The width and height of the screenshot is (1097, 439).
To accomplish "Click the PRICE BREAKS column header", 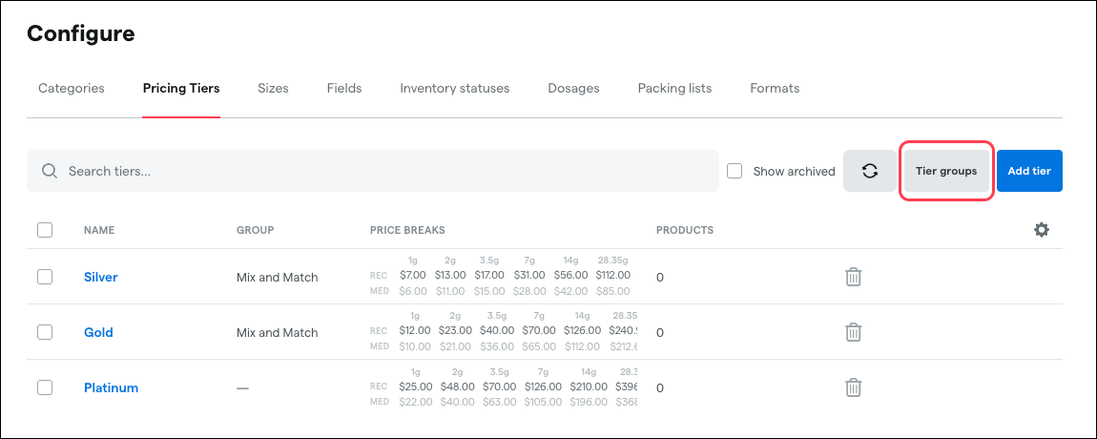I will pyautogui.click(x=407, y=230).
